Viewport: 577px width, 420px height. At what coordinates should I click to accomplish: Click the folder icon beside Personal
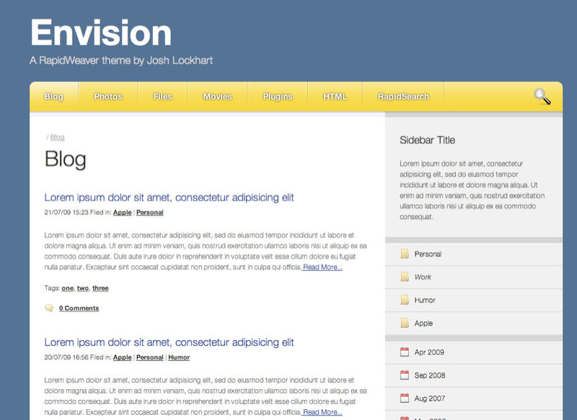[405, 254]
